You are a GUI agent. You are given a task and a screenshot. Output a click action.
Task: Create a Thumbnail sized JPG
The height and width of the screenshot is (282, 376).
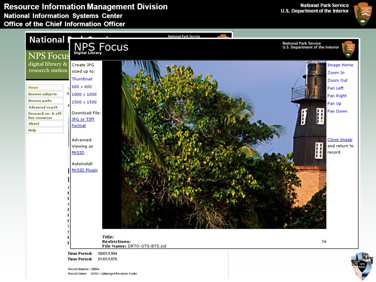pyautogui.click(x=82, y=79)
